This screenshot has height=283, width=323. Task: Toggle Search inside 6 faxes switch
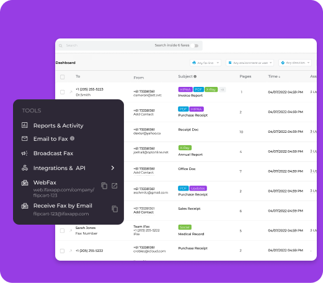[x=195, y=45]
